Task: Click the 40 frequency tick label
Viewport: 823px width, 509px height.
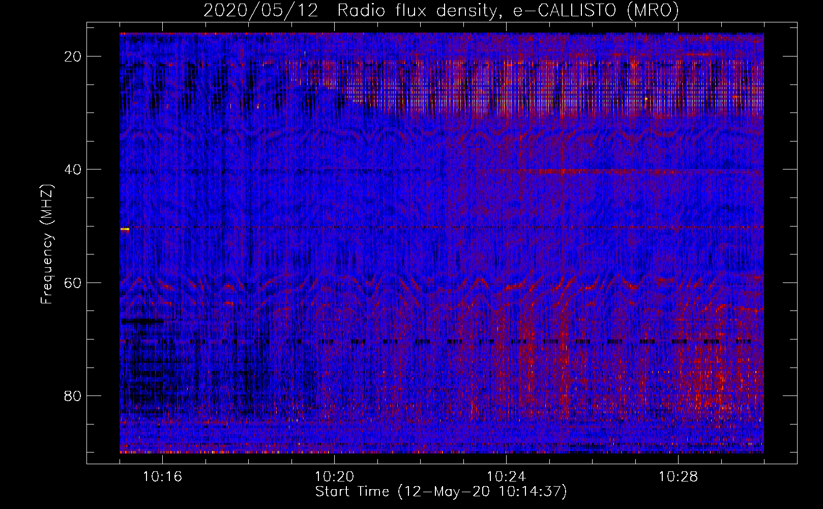Action: (x=73, y=169)
